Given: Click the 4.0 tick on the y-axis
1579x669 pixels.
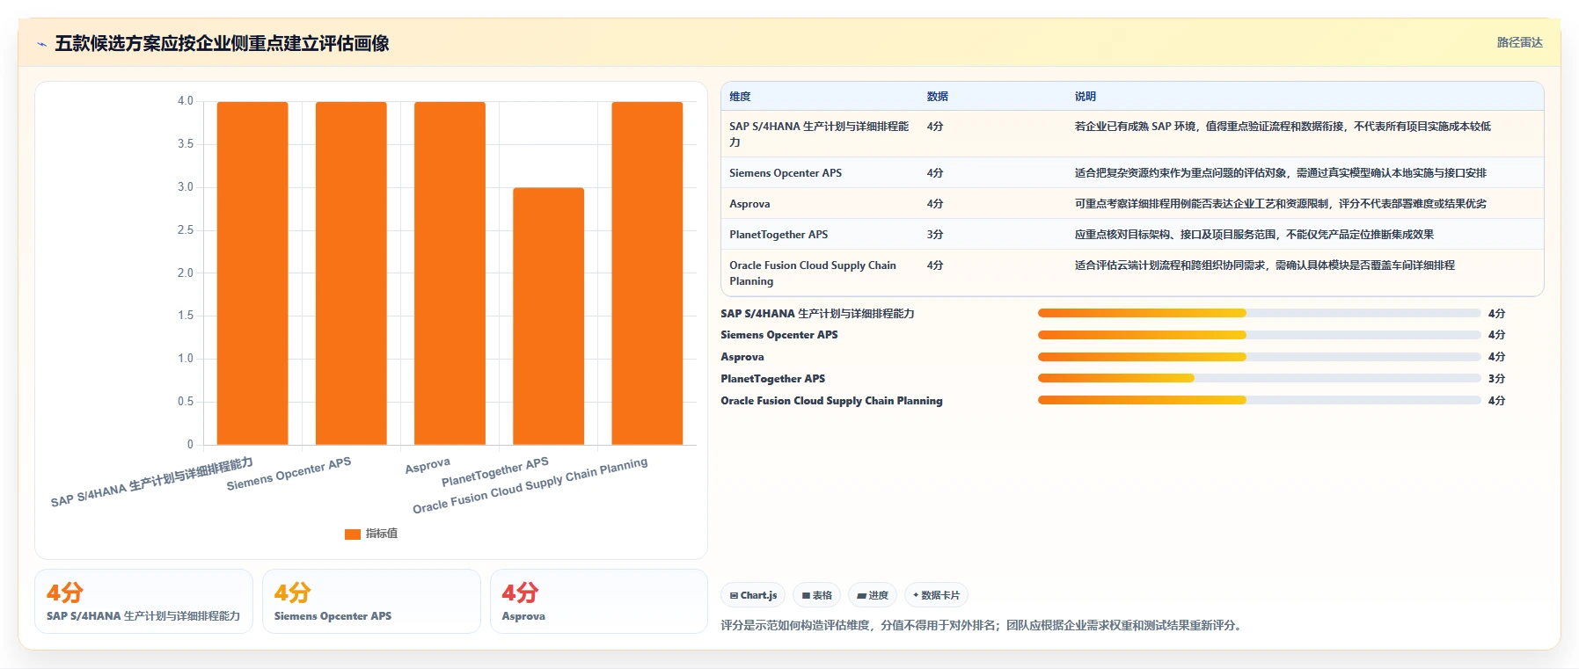Looking at the screenshot, I should coord(185,101).
